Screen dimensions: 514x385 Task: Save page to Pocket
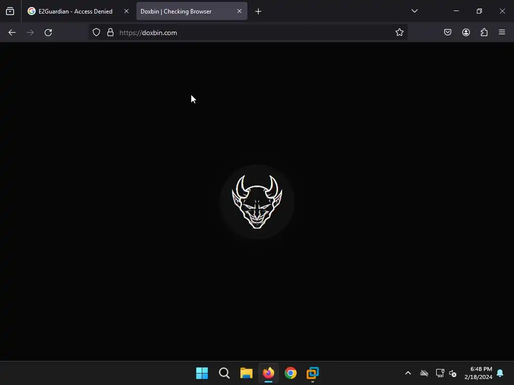(448, 33)
